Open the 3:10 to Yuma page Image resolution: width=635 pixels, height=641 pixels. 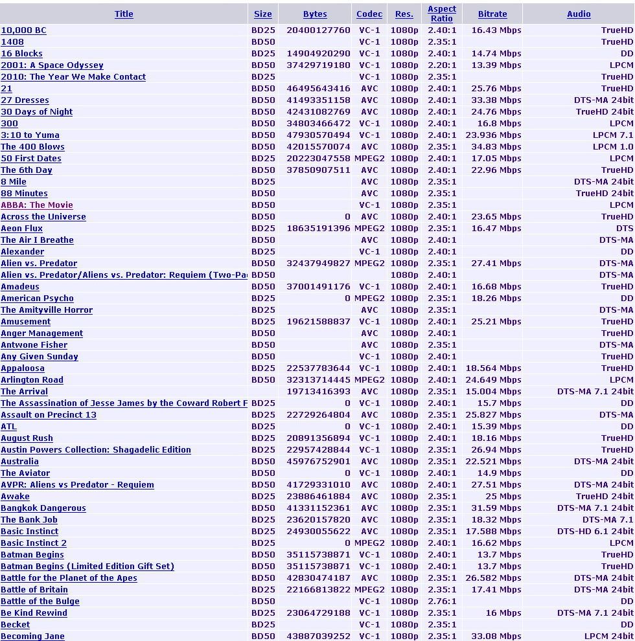(x=30, y=135)
